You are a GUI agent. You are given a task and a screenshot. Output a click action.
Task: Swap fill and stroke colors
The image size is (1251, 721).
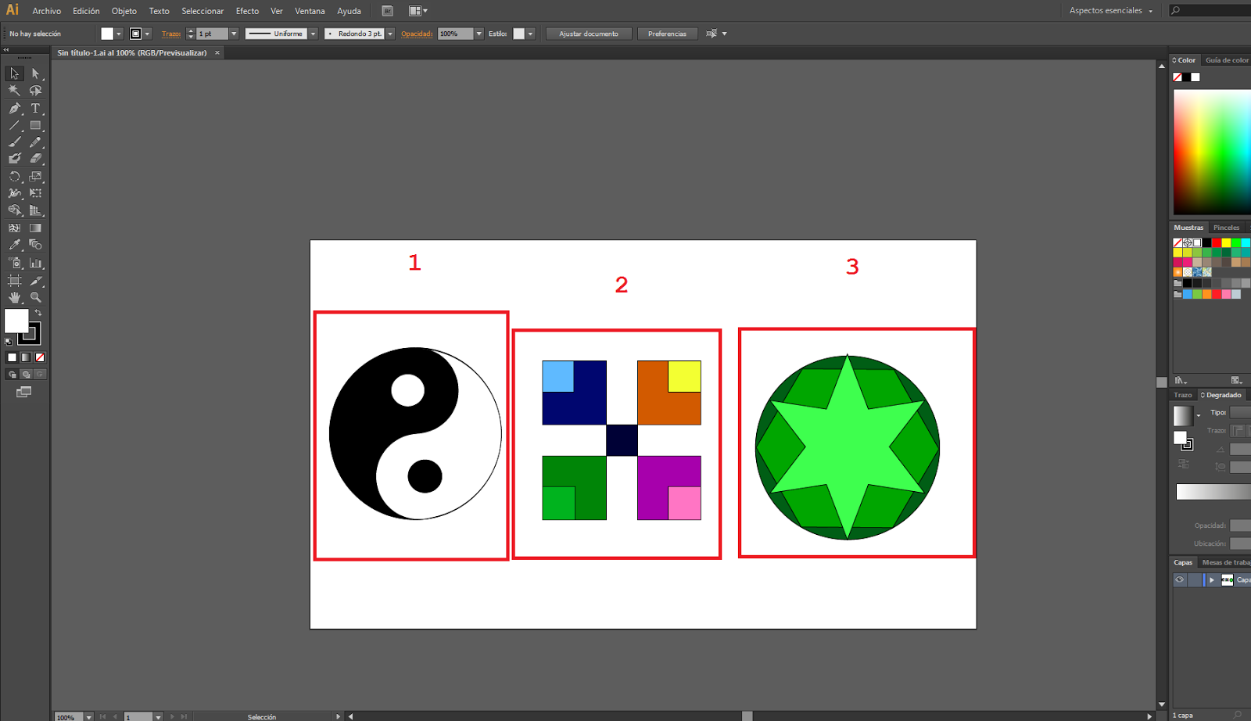tap(38, 311)
